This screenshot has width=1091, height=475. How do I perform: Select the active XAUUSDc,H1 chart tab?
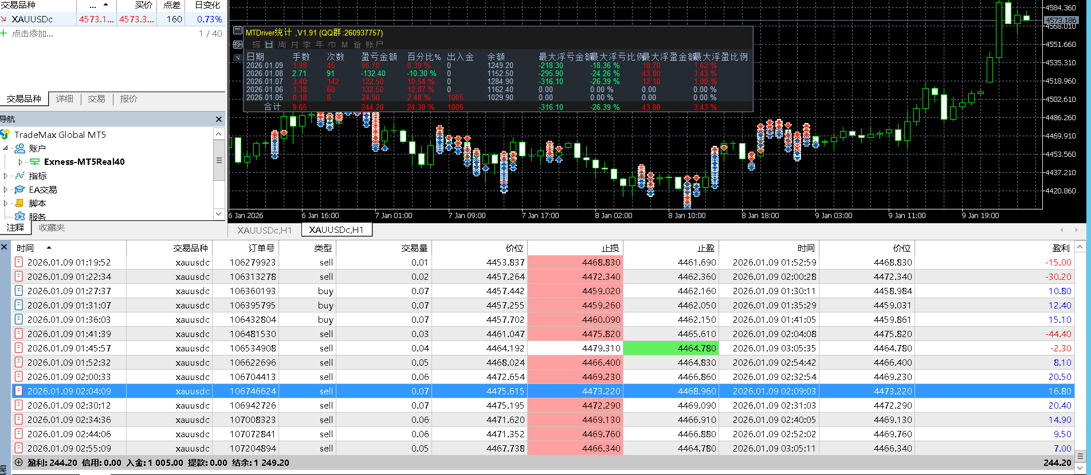[x=336, y=230]
